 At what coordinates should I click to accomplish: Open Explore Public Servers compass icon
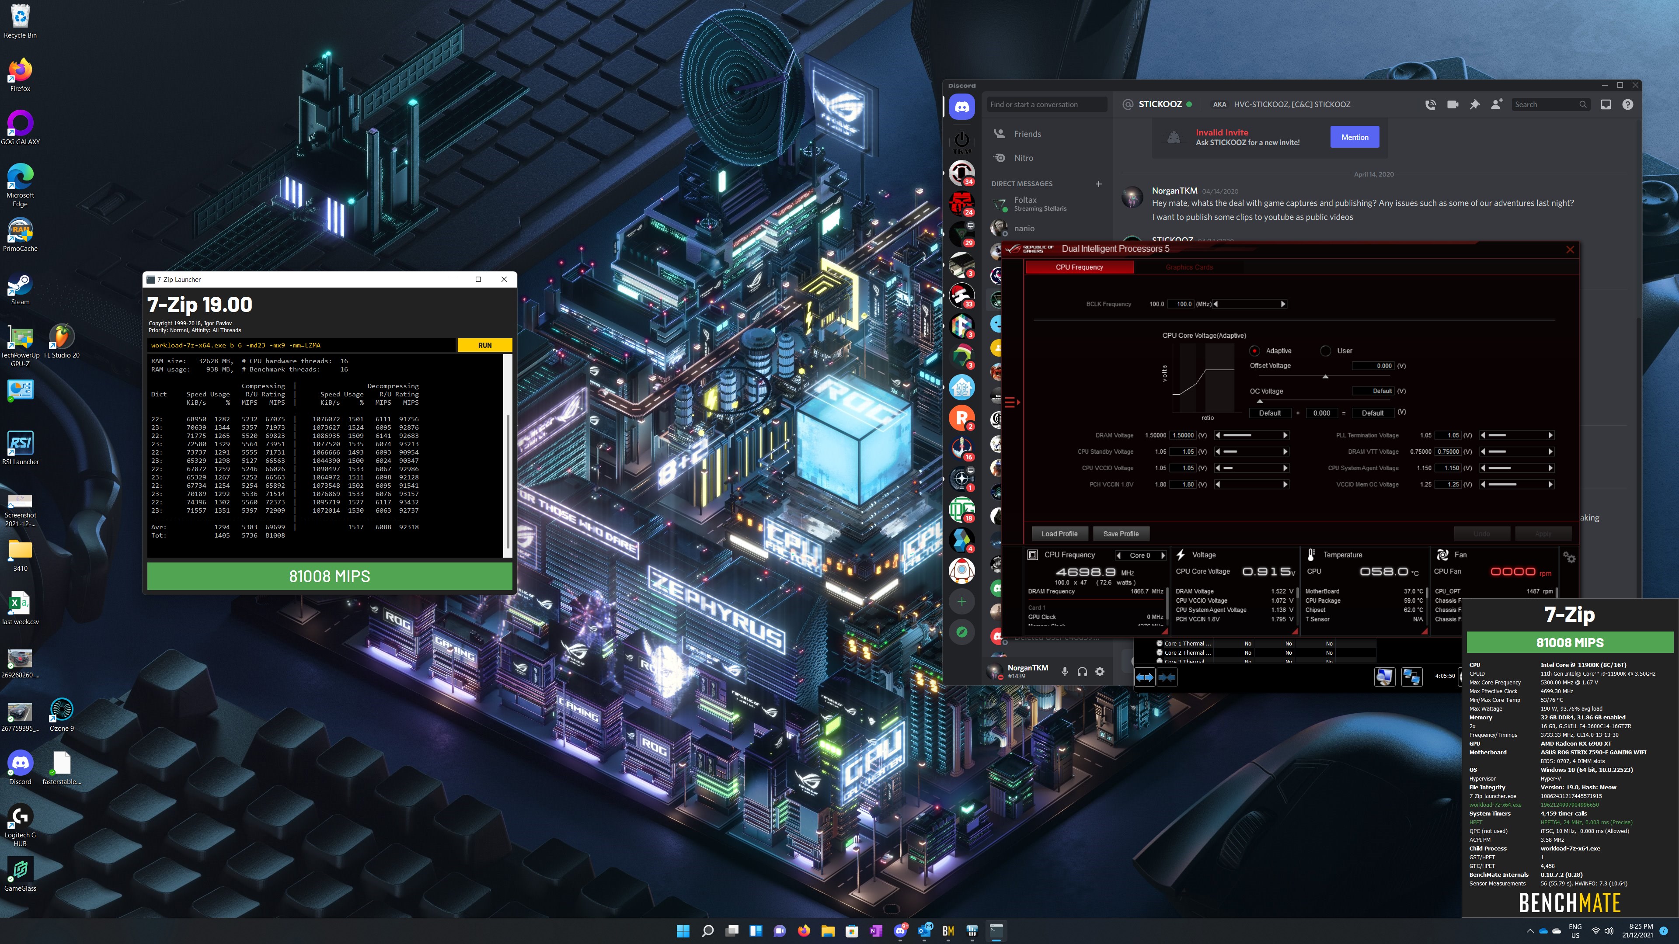coord(962,631)
